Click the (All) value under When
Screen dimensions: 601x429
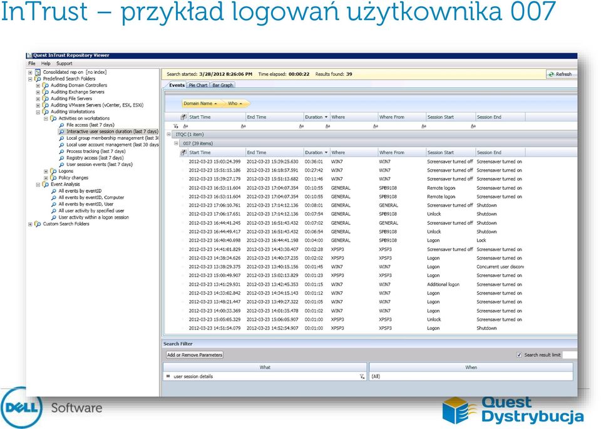click(471, 376)
